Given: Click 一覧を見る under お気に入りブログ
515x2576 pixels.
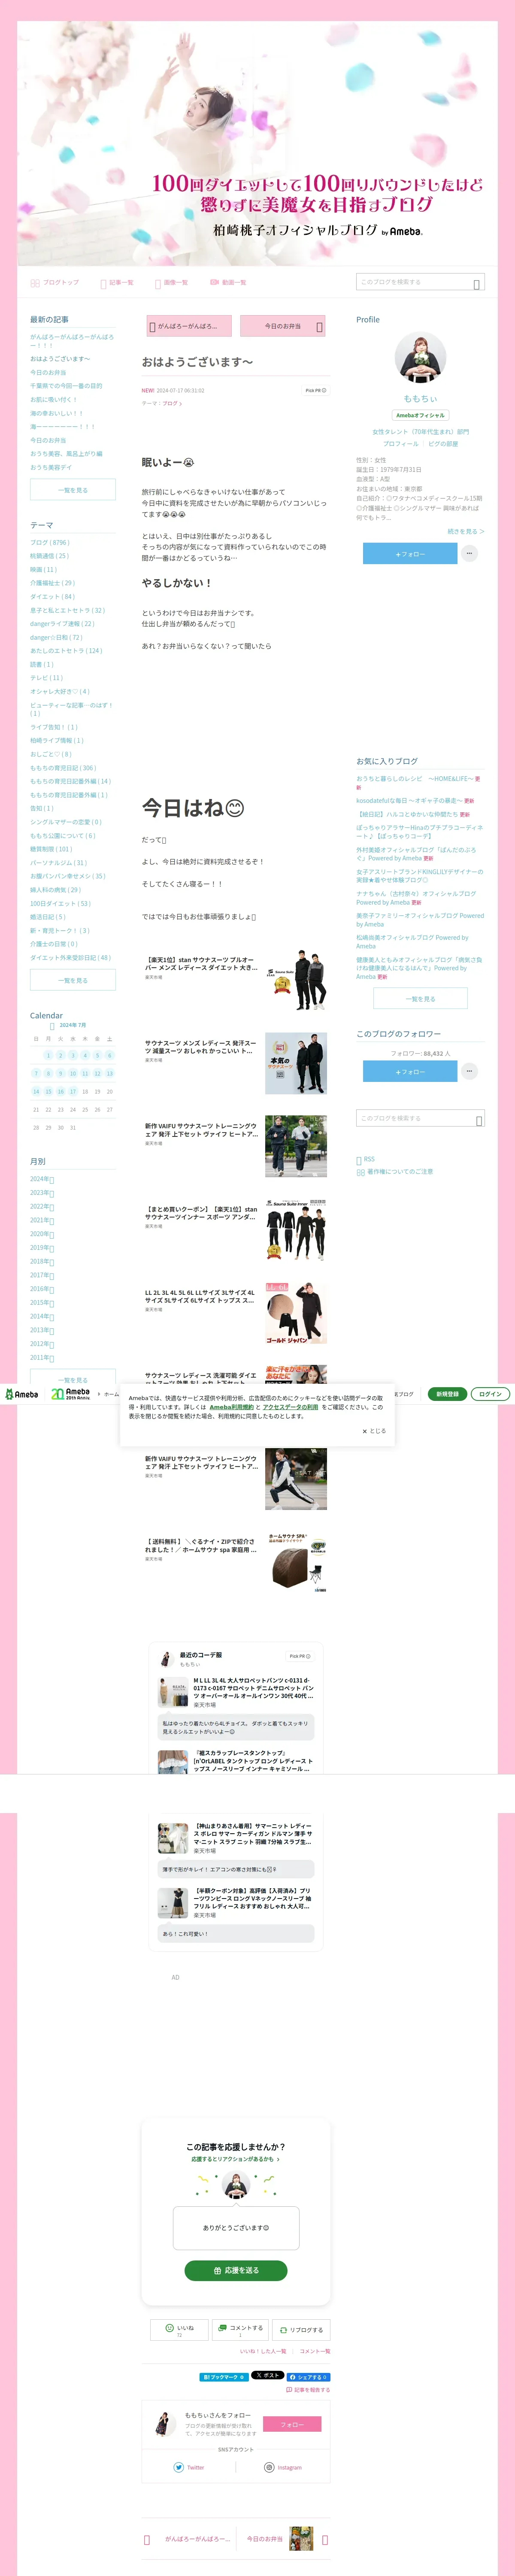Looking at the screenshot, I should point(420,999).
